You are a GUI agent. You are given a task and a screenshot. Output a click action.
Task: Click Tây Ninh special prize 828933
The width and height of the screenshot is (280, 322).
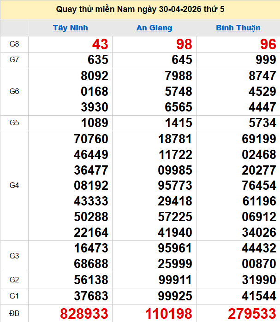click(84, 314)
